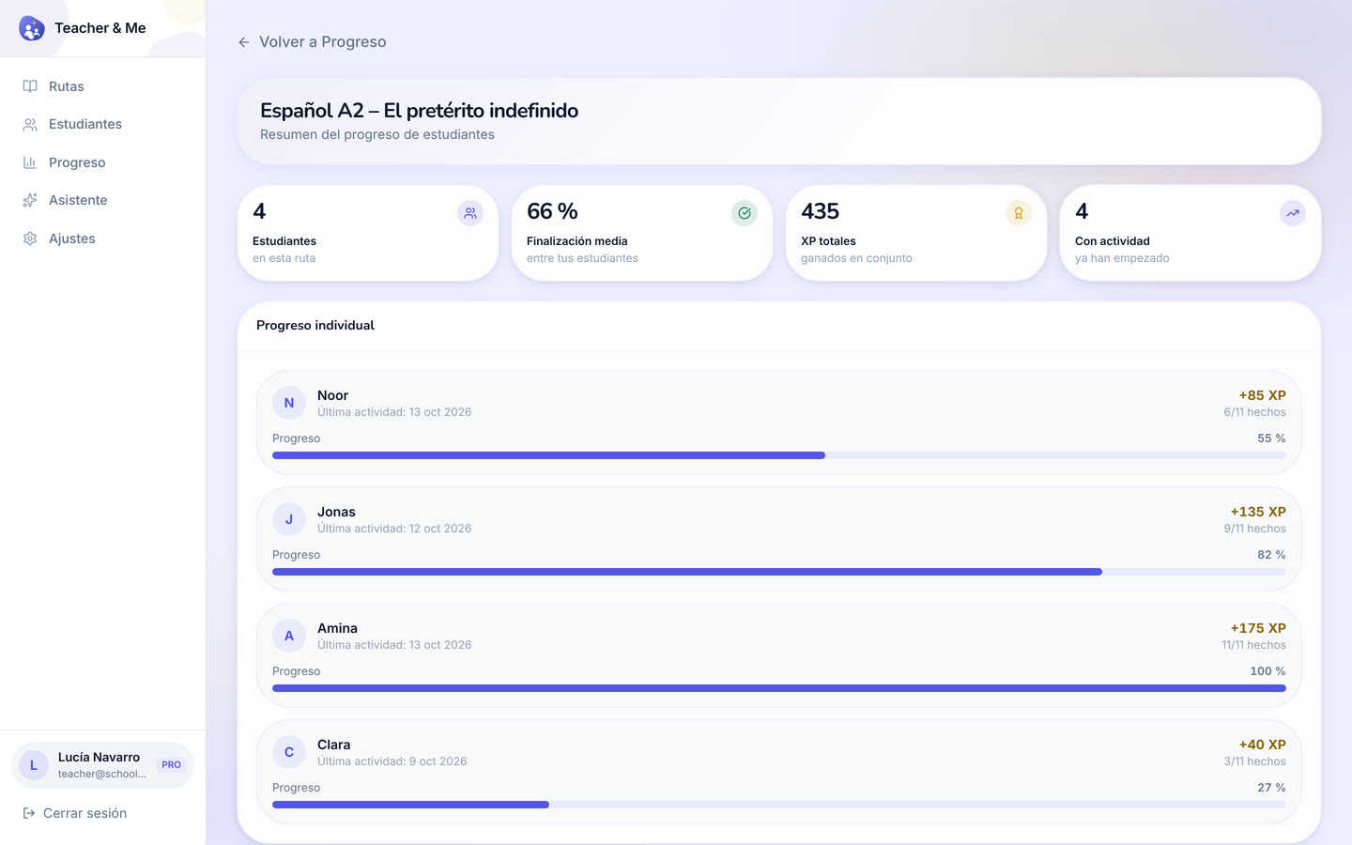Click the back arrow beside Volver a Progreso
1352x845 pixels.
pos(244,42)
